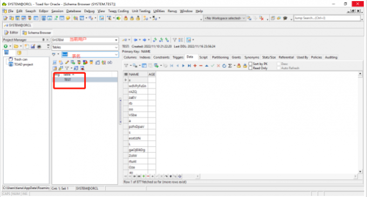Click the data grid vertical scrollbar
Image resolution: width=367 pixels, height=197 pixels.
coord(360,123)
